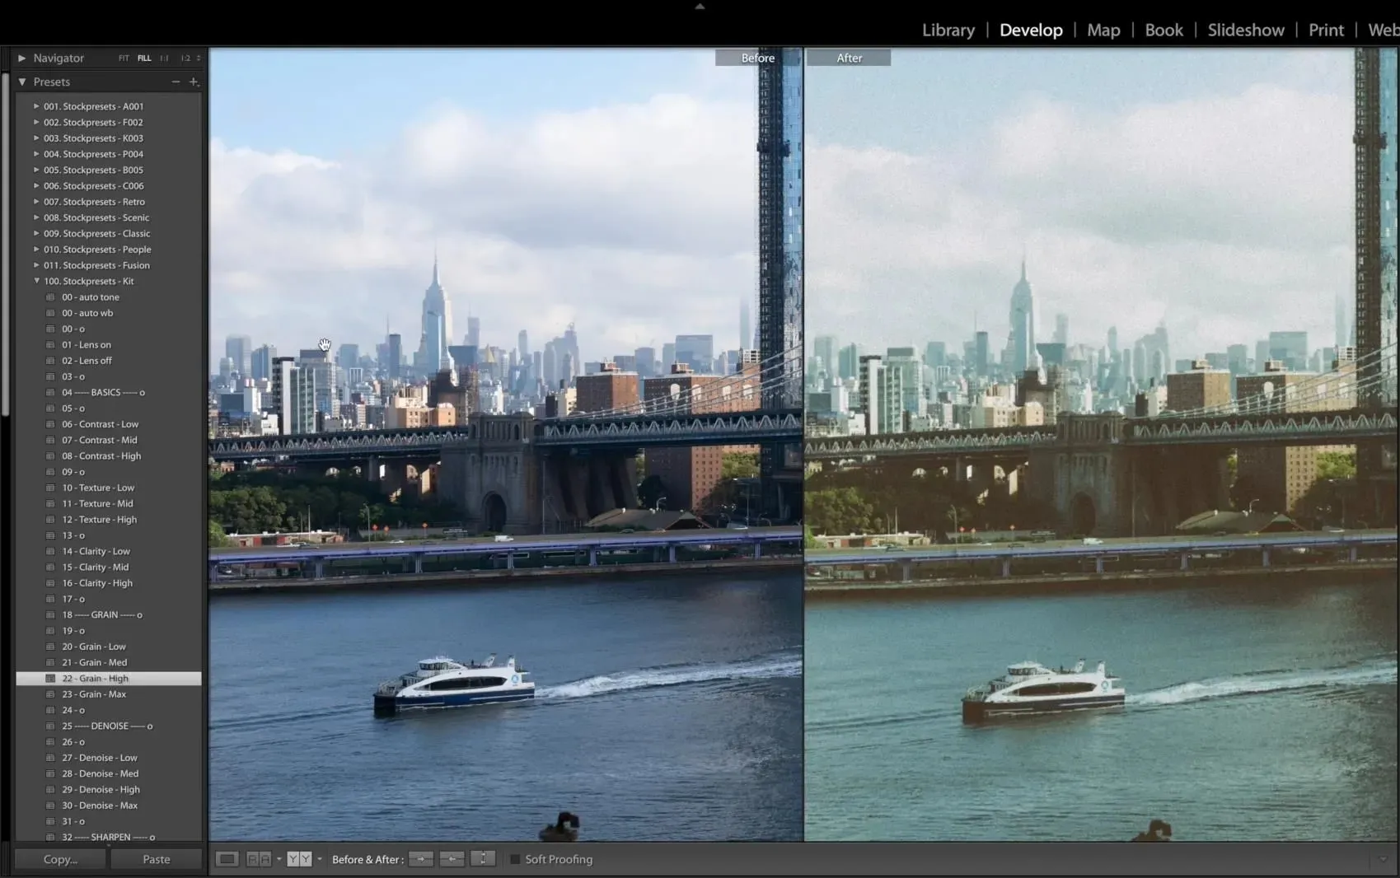Collapse the Presets panel
This screenshot has width=1400, height=878.
pyautogui.click(x=22, y=82)
